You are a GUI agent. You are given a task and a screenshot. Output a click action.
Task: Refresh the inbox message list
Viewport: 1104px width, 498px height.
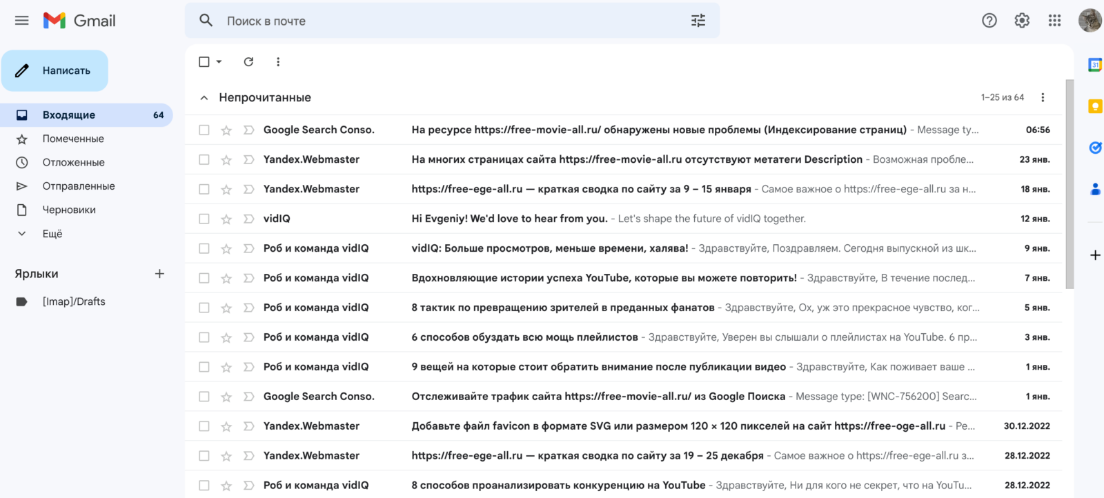point(248,62)
